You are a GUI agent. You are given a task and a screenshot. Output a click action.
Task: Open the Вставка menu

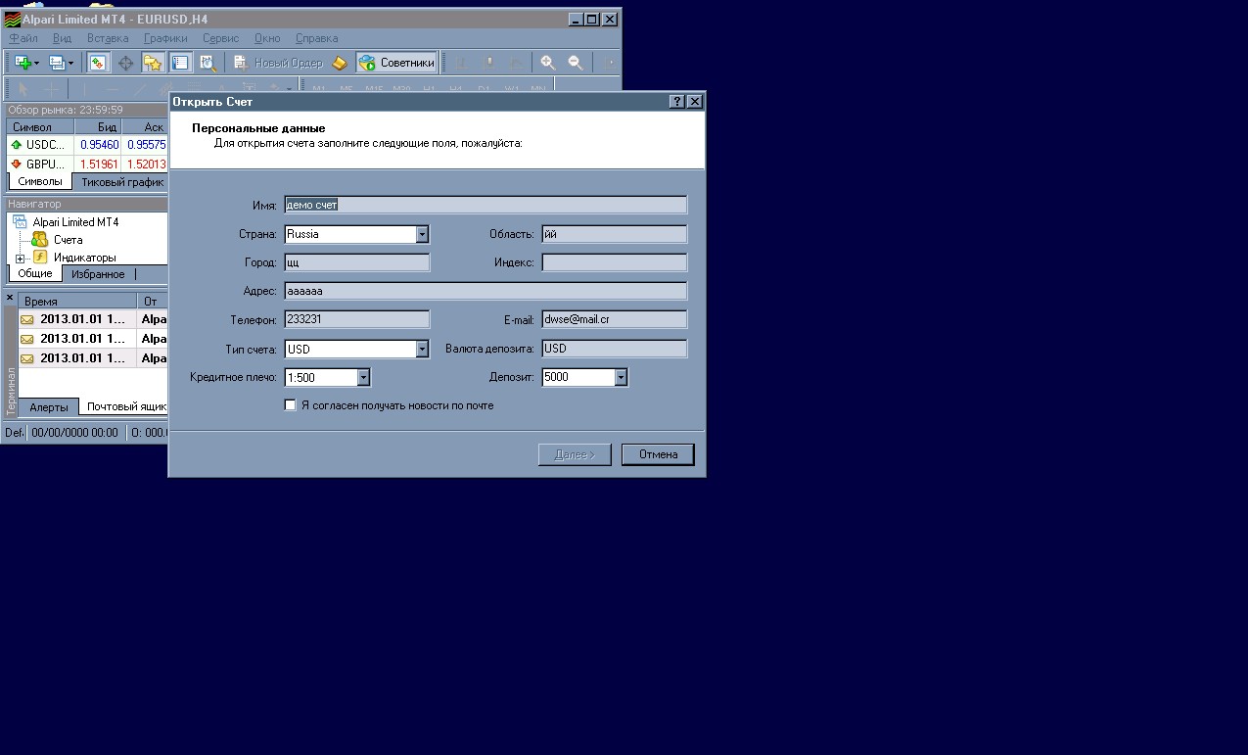click(x=108, y=38)
